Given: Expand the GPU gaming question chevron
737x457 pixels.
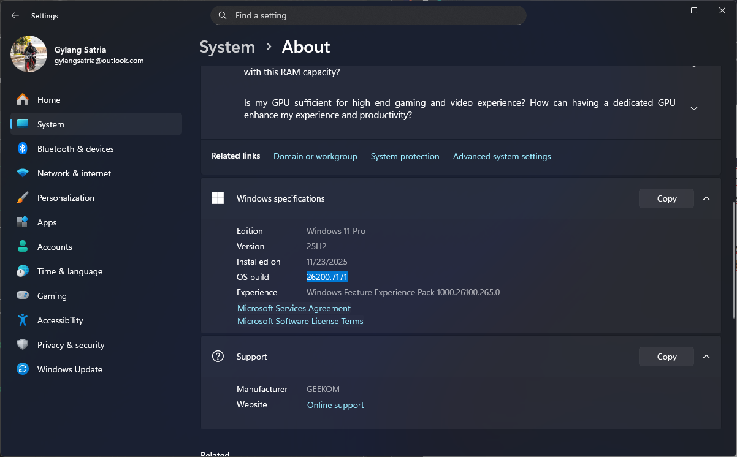Looking at the screenshot, I should tap(694, 108).
